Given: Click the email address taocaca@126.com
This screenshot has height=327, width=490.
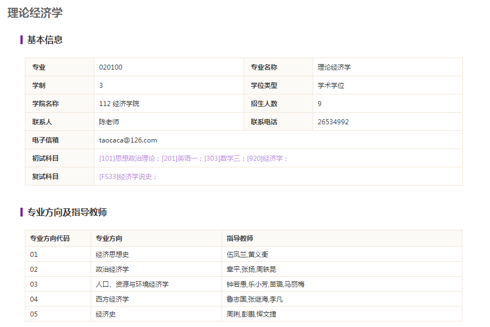Looking at the screenshot, I should [x=128, y=140].
